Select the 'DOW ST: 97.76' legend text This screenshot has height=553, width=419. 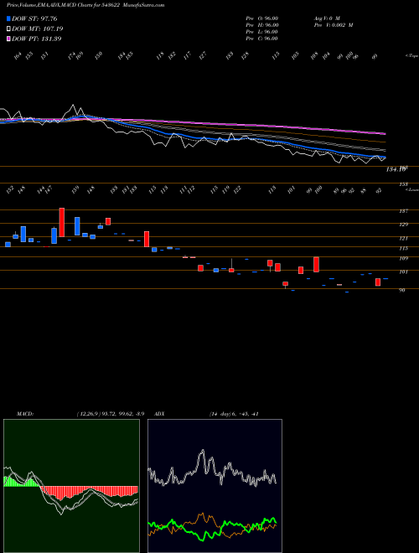pyautogui.click(x=34, y=18)
